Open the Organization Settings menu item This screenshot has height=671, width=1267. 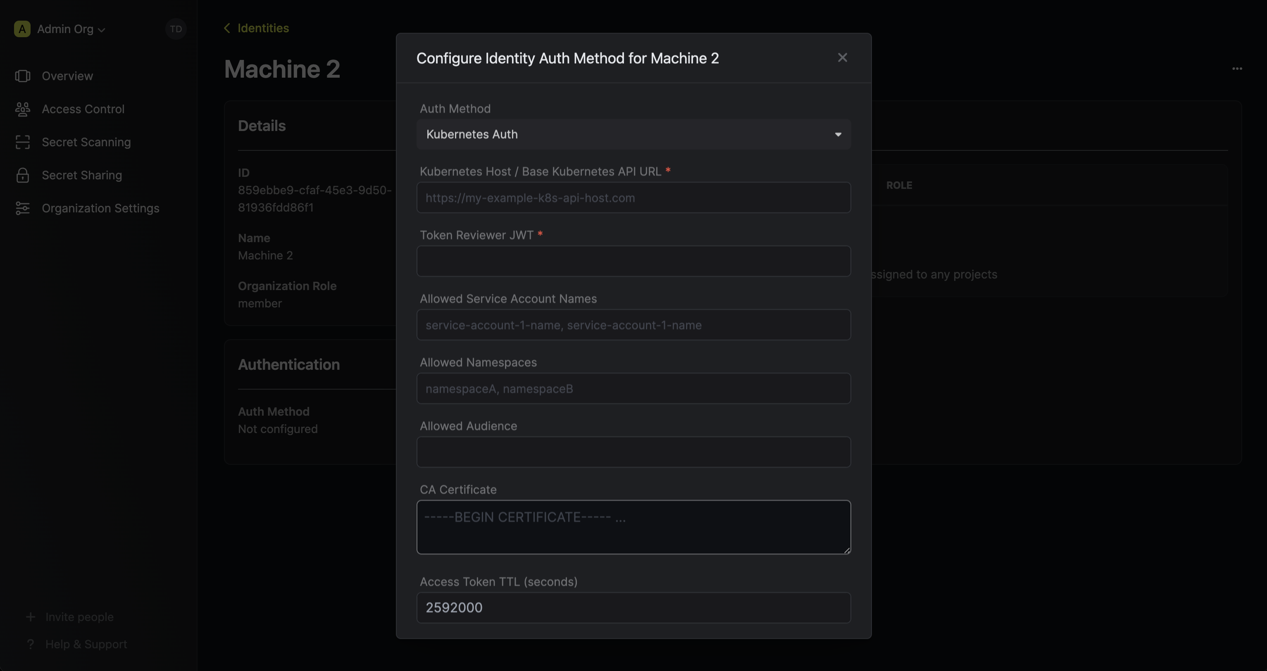pyautogui.click(x=100, y=208)
